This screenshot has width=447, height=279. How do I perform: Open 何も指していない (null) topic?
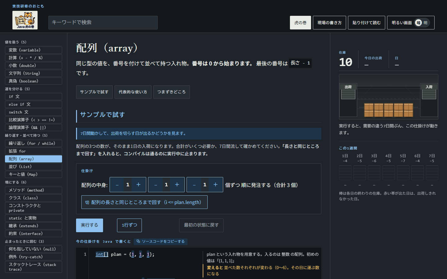point(34,249)
